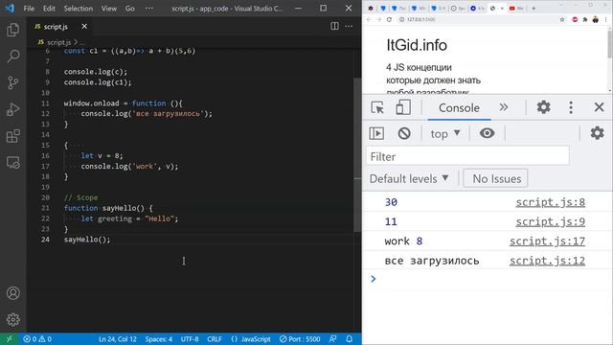
Task: Change indentation via Spaces: 4
Action: coord(158,339)
